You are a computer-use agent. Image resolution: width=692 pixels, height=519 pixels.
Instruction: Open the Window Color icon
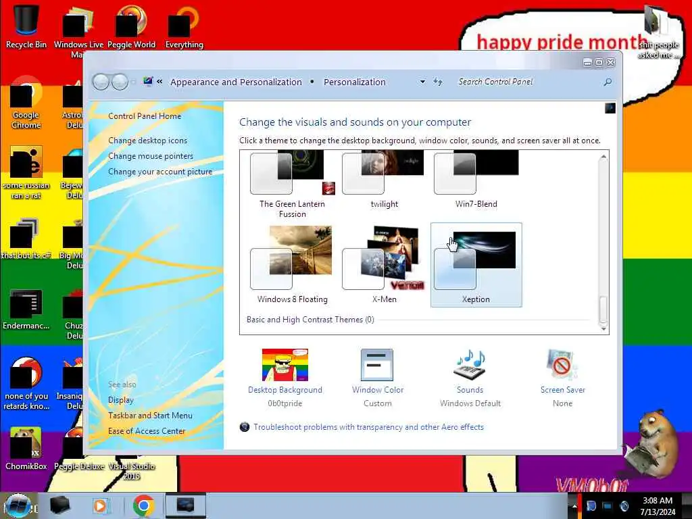point(377,365)
